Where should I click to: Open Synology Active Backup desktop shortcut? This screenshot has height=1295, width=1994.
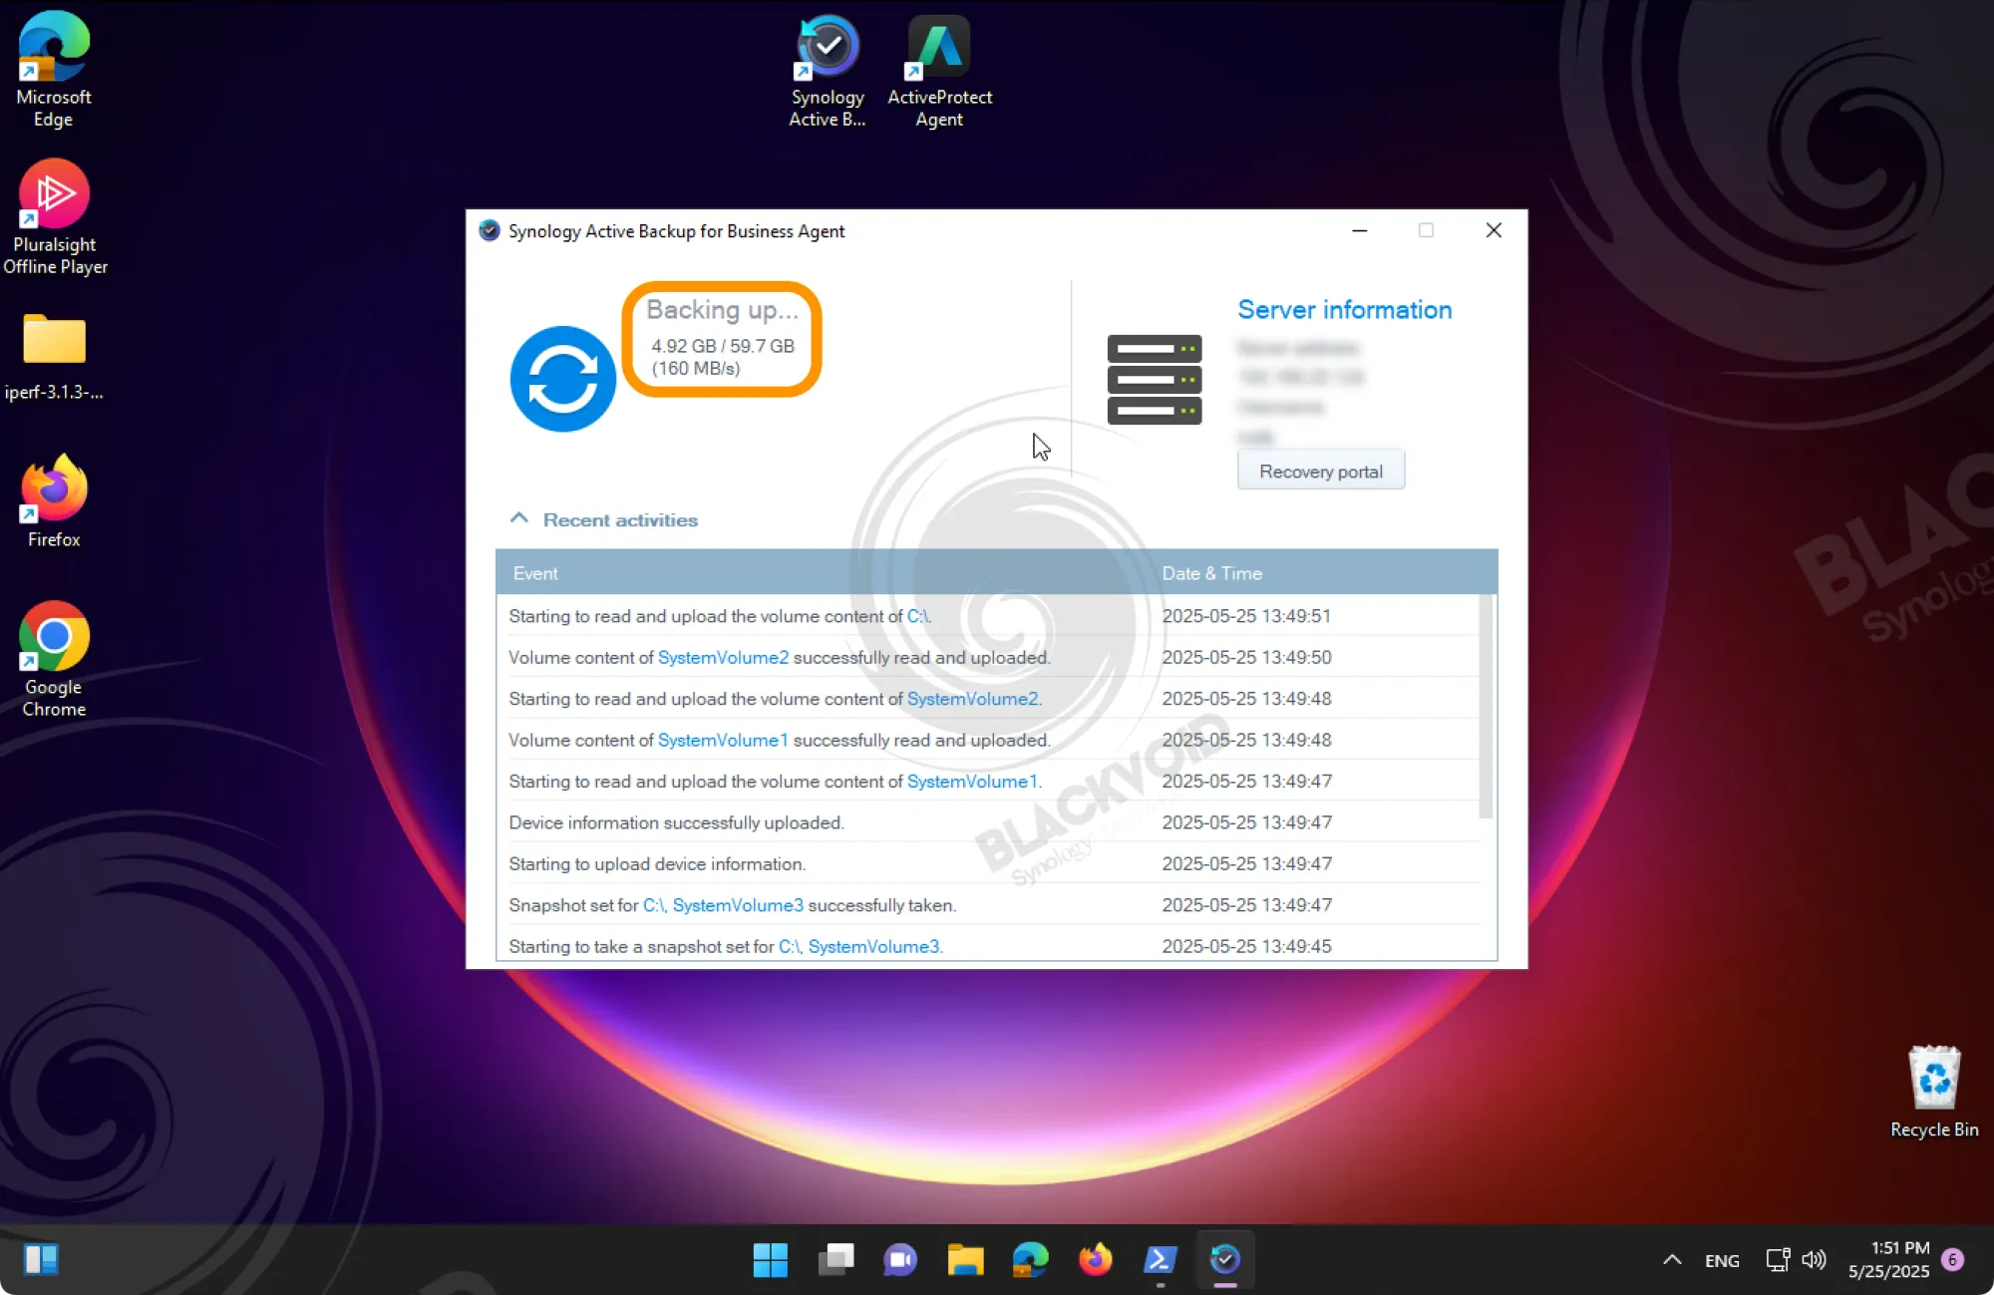coord(828,70)
